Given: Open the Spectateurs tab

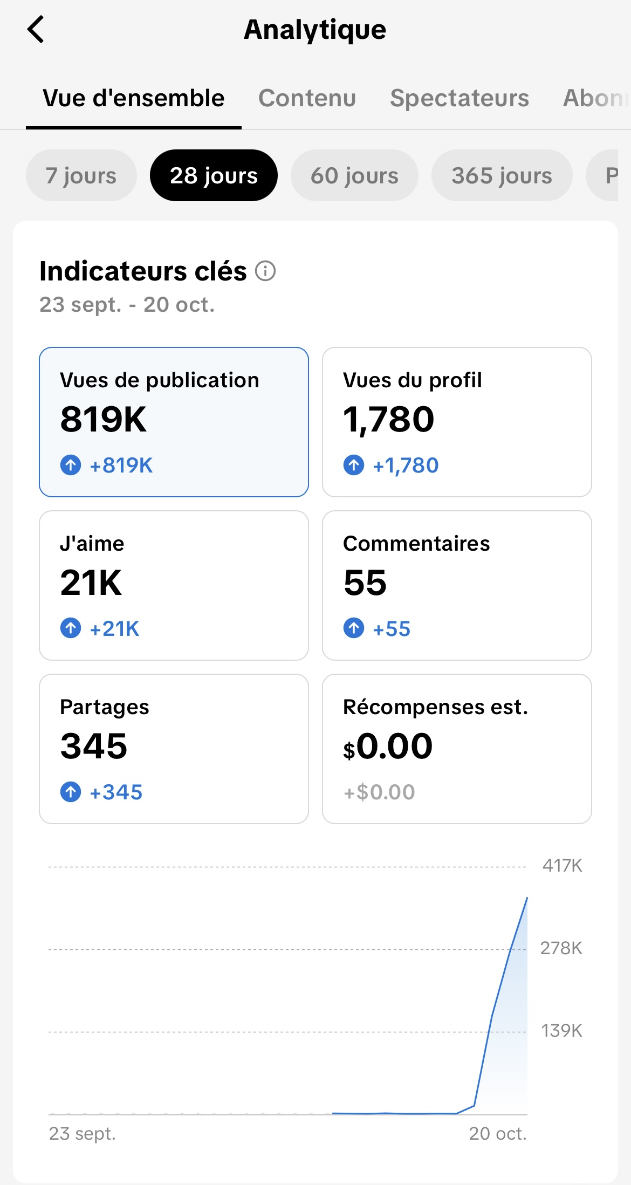Looking at the screenshot, I should pos(459,98).
